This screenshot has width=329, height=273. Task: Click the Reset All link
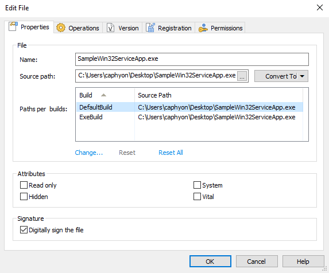click(171, 153)
